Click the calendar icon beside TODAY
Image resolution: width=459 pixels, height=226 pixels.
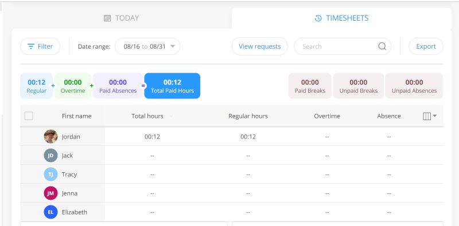point(107,18)
